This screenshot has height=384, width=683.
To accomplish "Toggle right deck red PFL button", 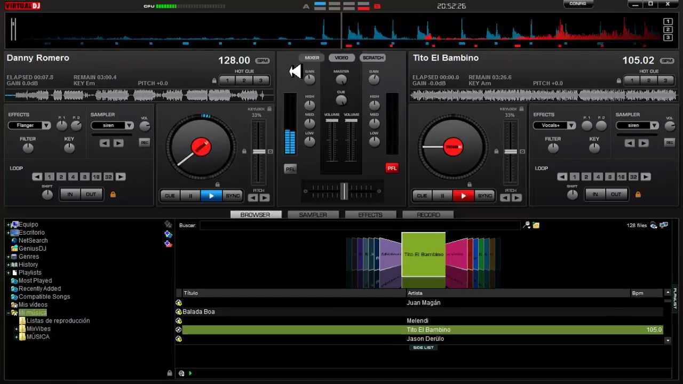I will [x=392, y=168].
